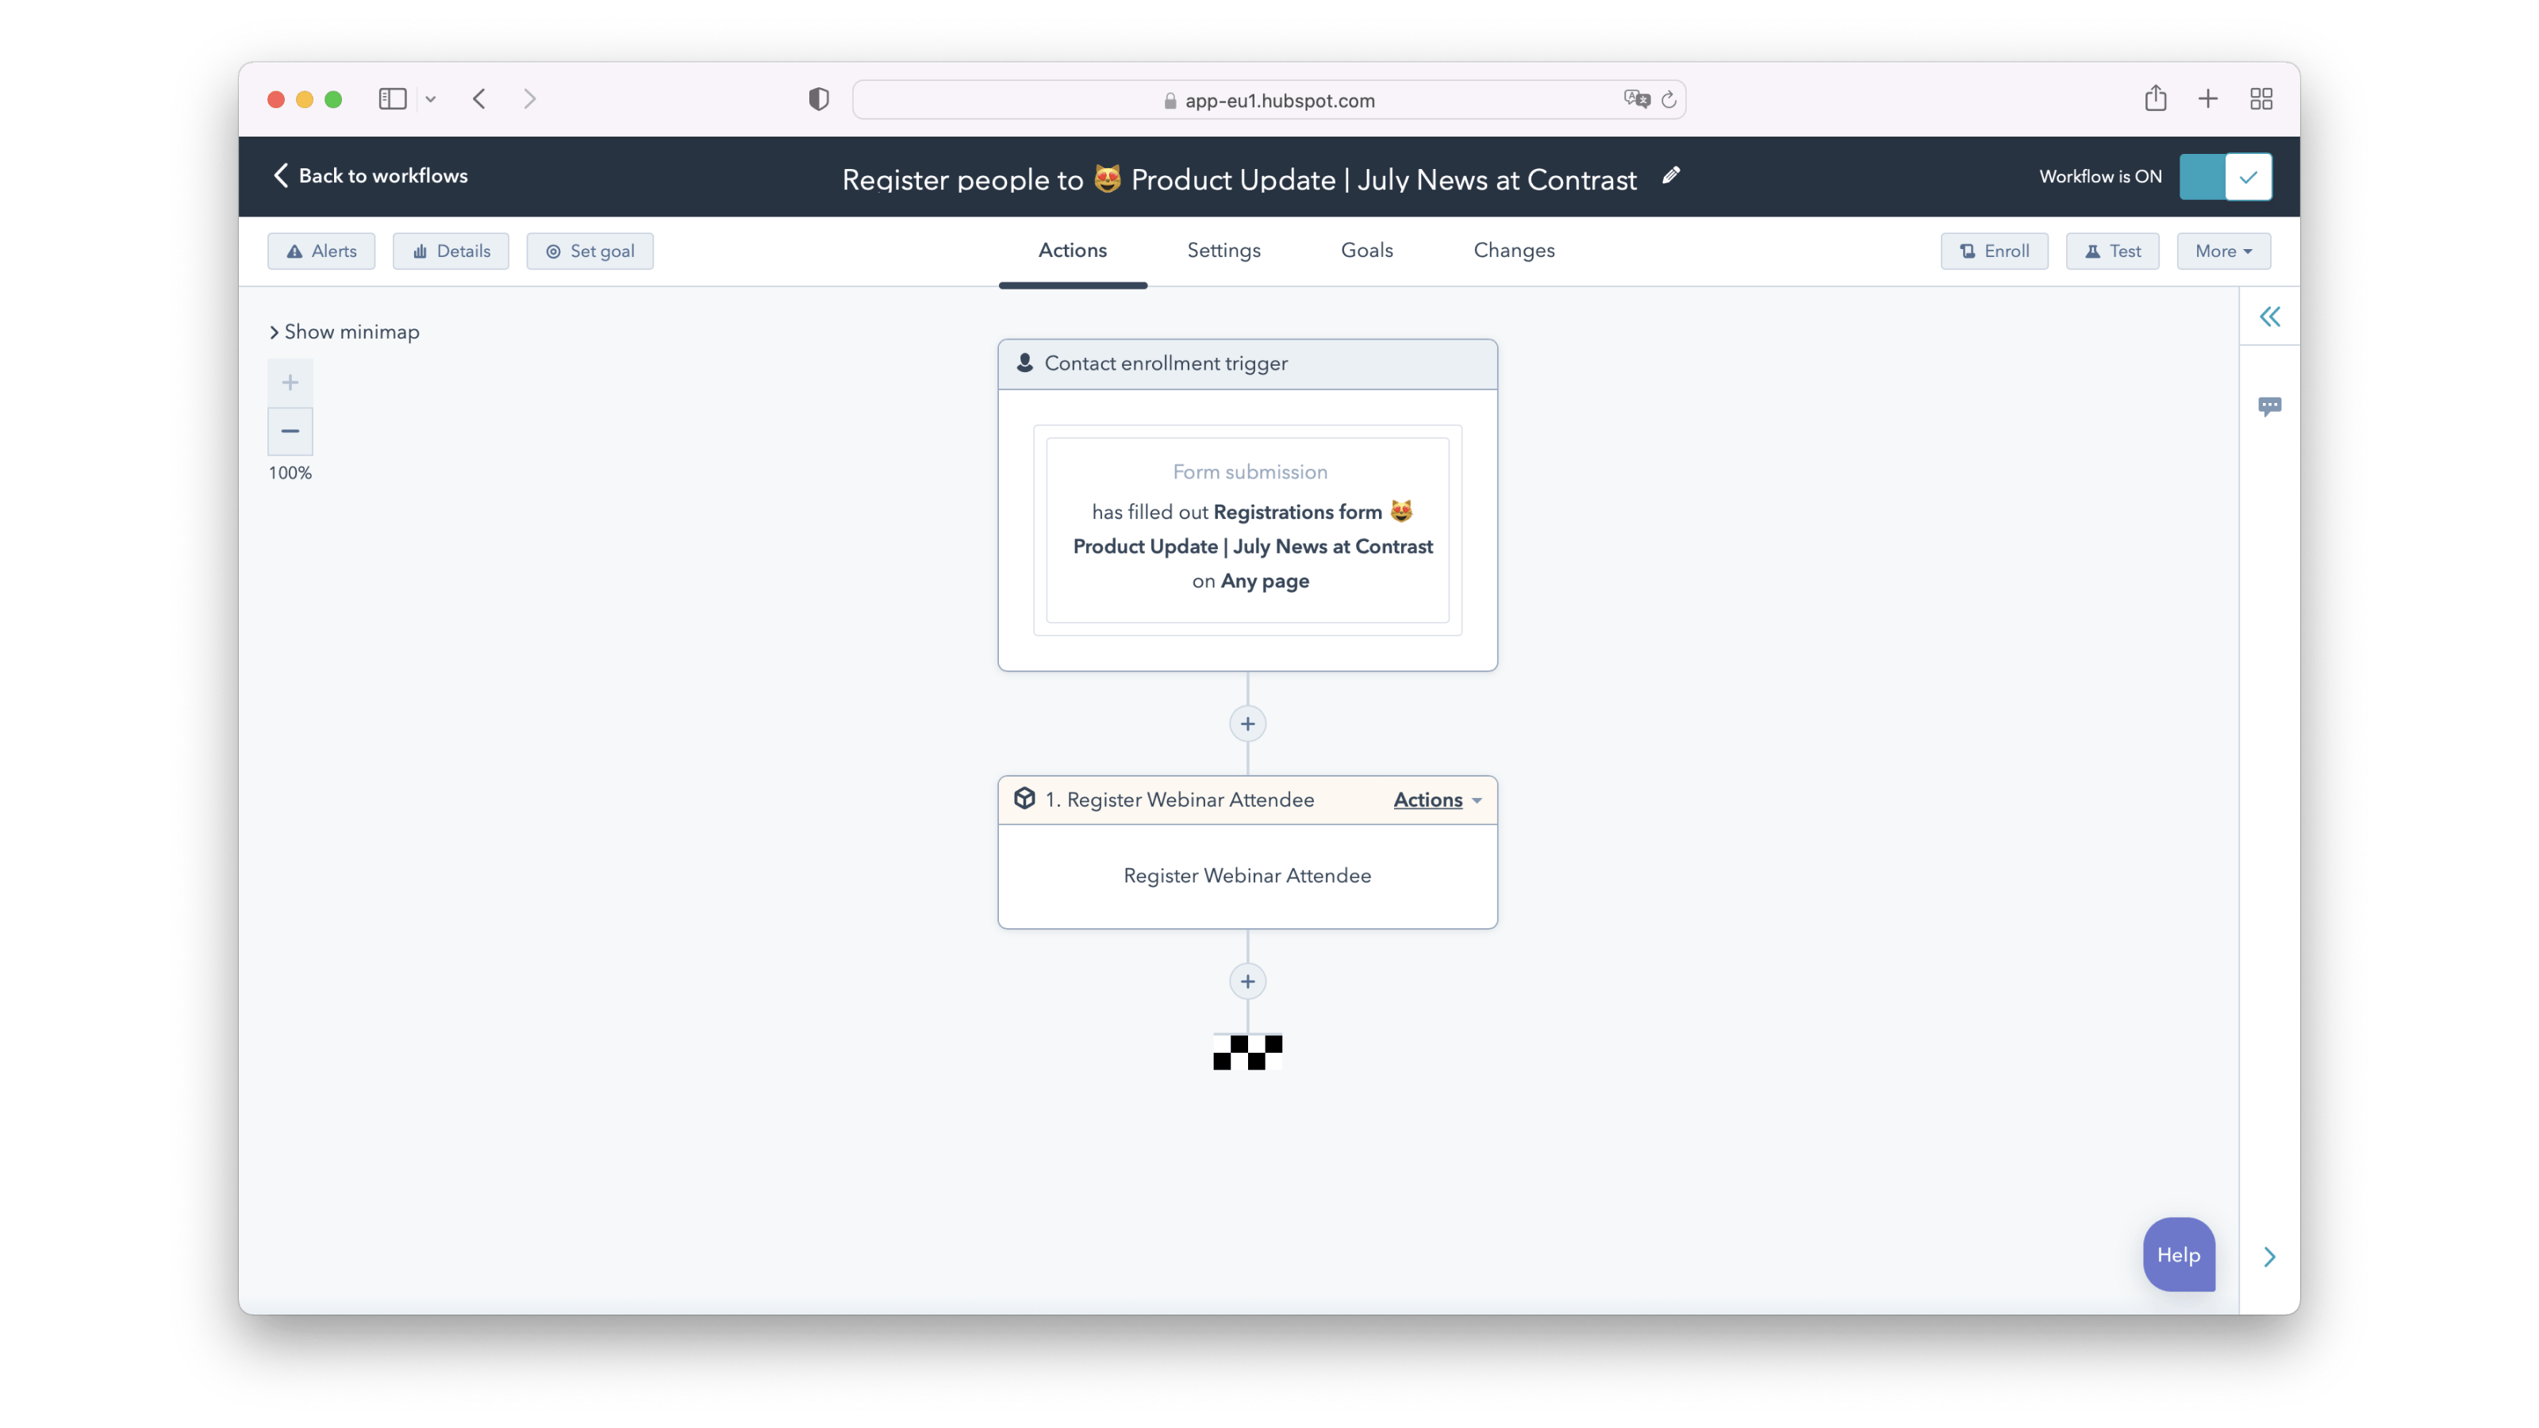Open the Contact enrollment trigger header
This screenshot has width=2539, height=1428.
1246,363
